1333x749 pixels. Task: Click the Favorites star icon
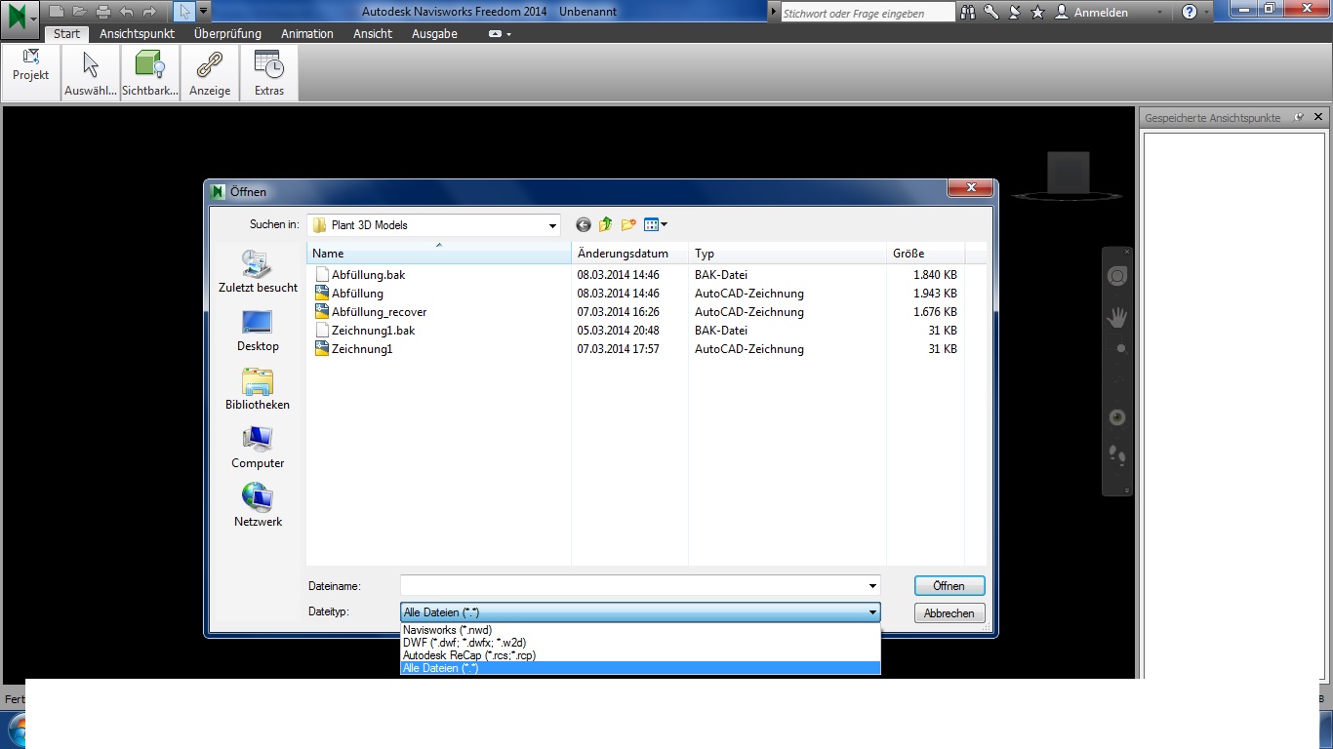click(x=1038, y=12)
